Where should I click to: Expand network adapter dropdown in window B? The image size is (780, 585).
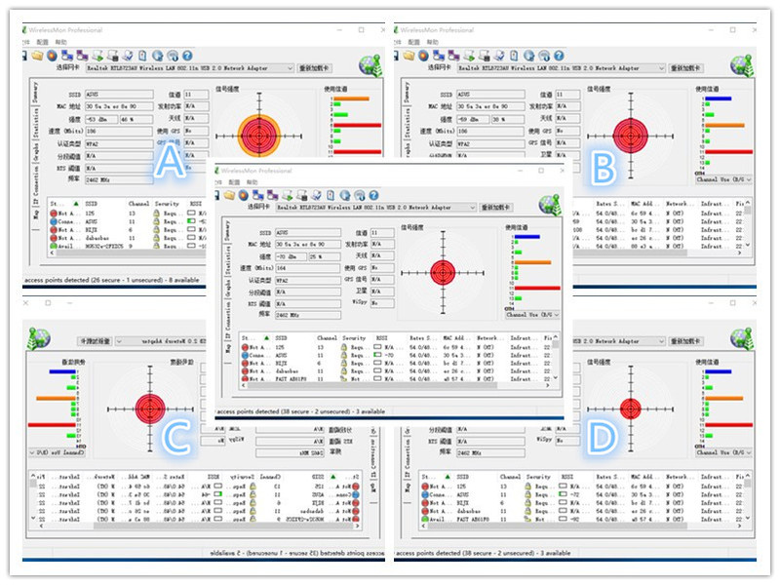pyautogui.click(x=661, y=68)
